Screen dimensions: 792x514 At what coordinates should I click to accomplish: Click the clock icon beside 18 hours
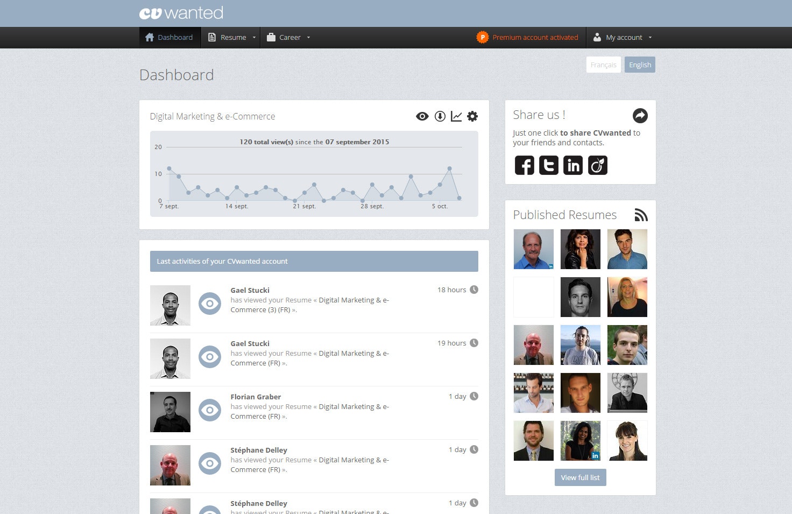pyautogui.click(x=474, y=290)
